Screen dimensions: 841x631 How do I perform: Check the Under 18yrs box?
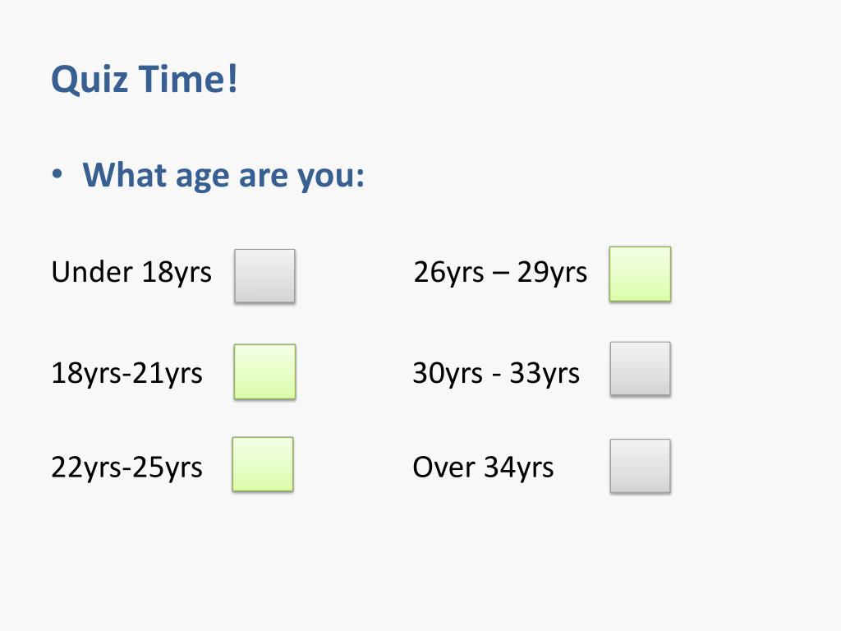pyautogui.click(x=264, y=276)
